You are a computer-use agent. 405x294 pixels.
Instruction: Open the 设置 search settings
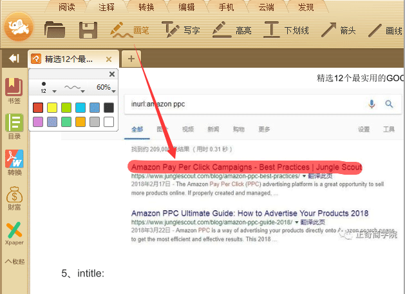click(x=364, y=129)
